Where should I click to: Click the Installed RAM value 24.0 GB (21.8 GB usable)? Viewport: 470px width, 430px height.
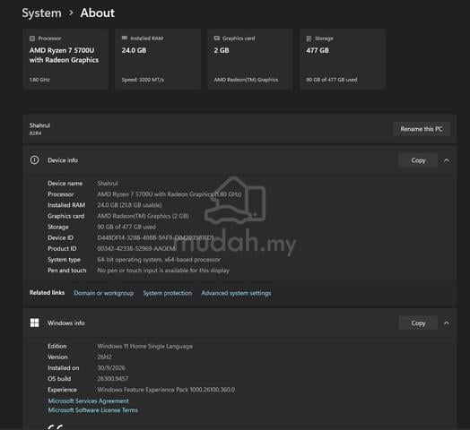[x=129, y=205]
